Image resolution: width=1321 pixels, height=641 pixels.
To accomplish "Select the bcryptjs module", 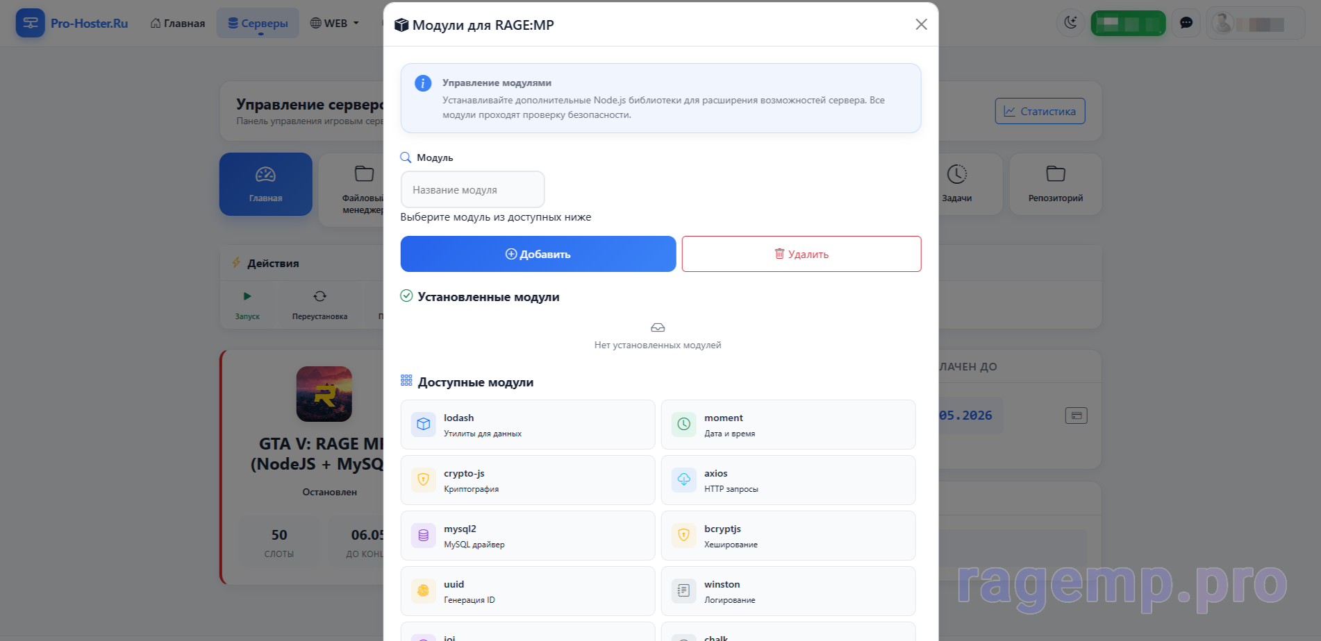I will click(x=788, y=536).
